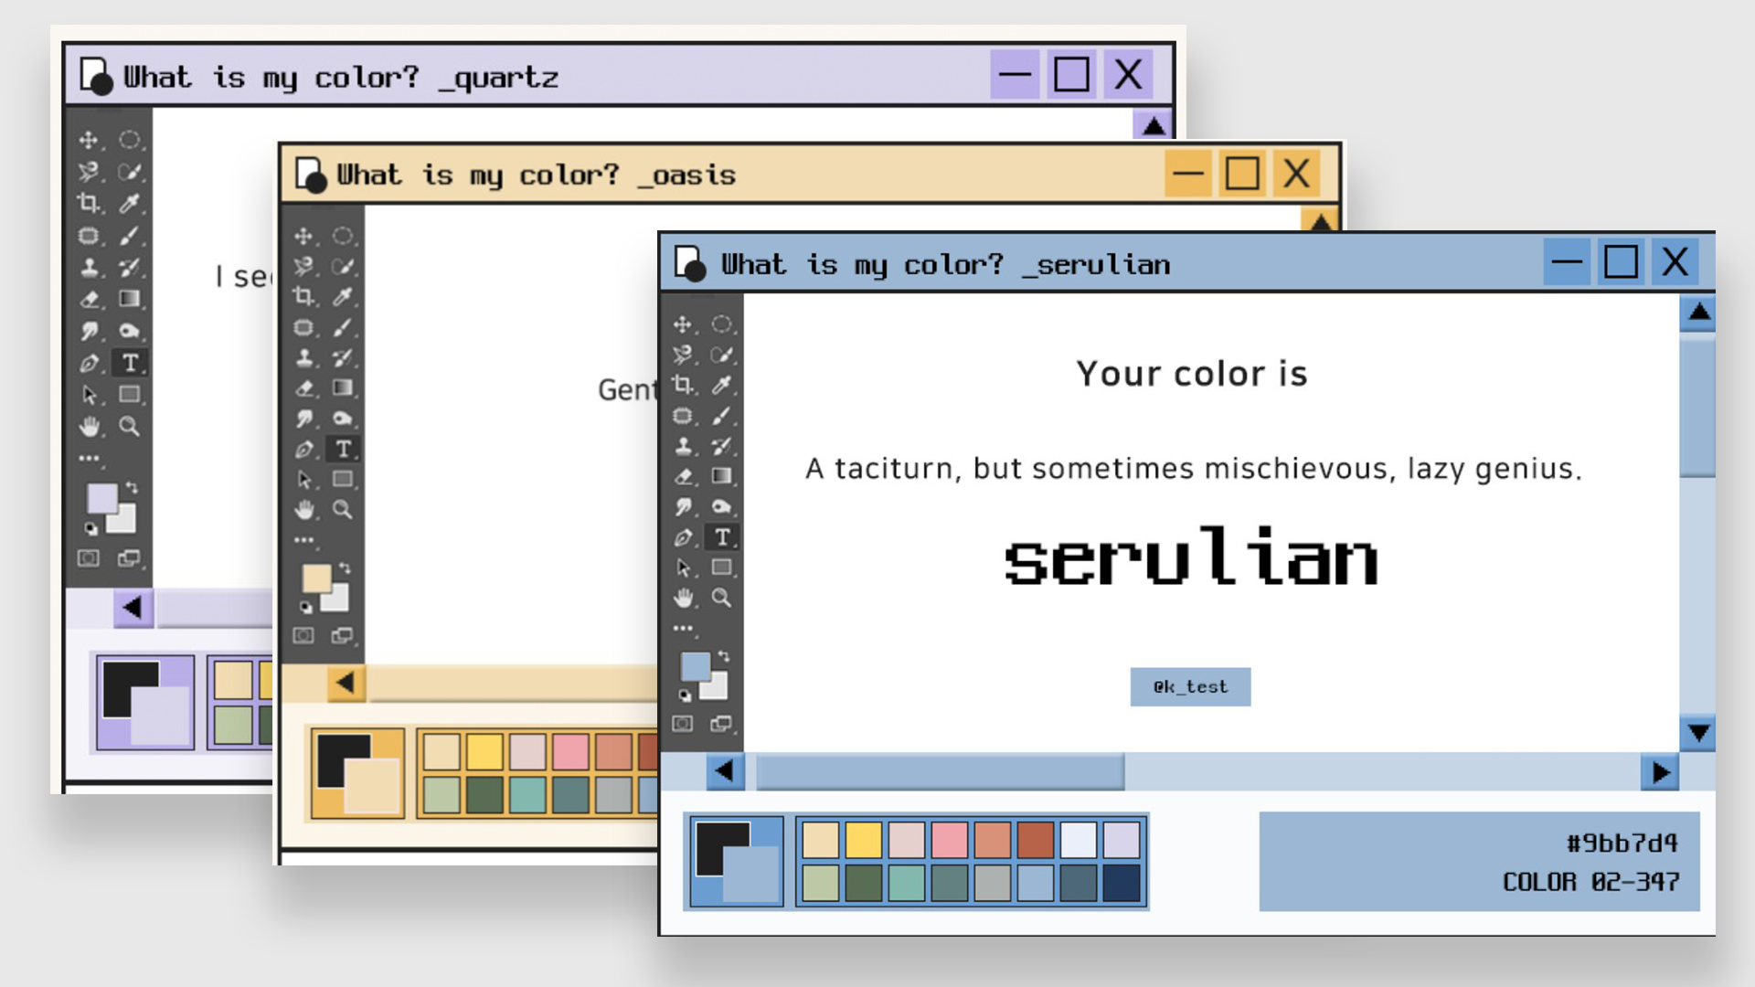Pick the yellow swatch in oasis palette
Image resolution: width=1755 pixels, height=987 pixels.
click(x=484, y=752)
